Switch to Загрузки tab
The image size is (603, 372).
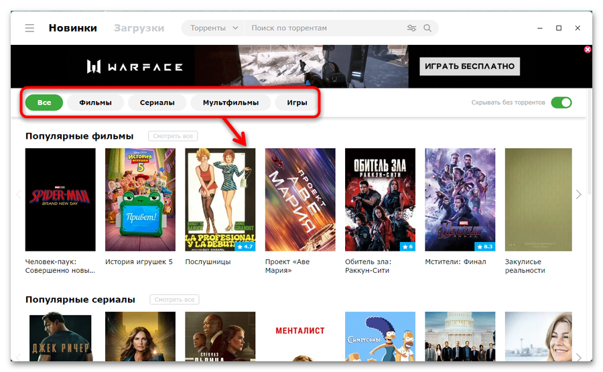click(x=139, y=28)
